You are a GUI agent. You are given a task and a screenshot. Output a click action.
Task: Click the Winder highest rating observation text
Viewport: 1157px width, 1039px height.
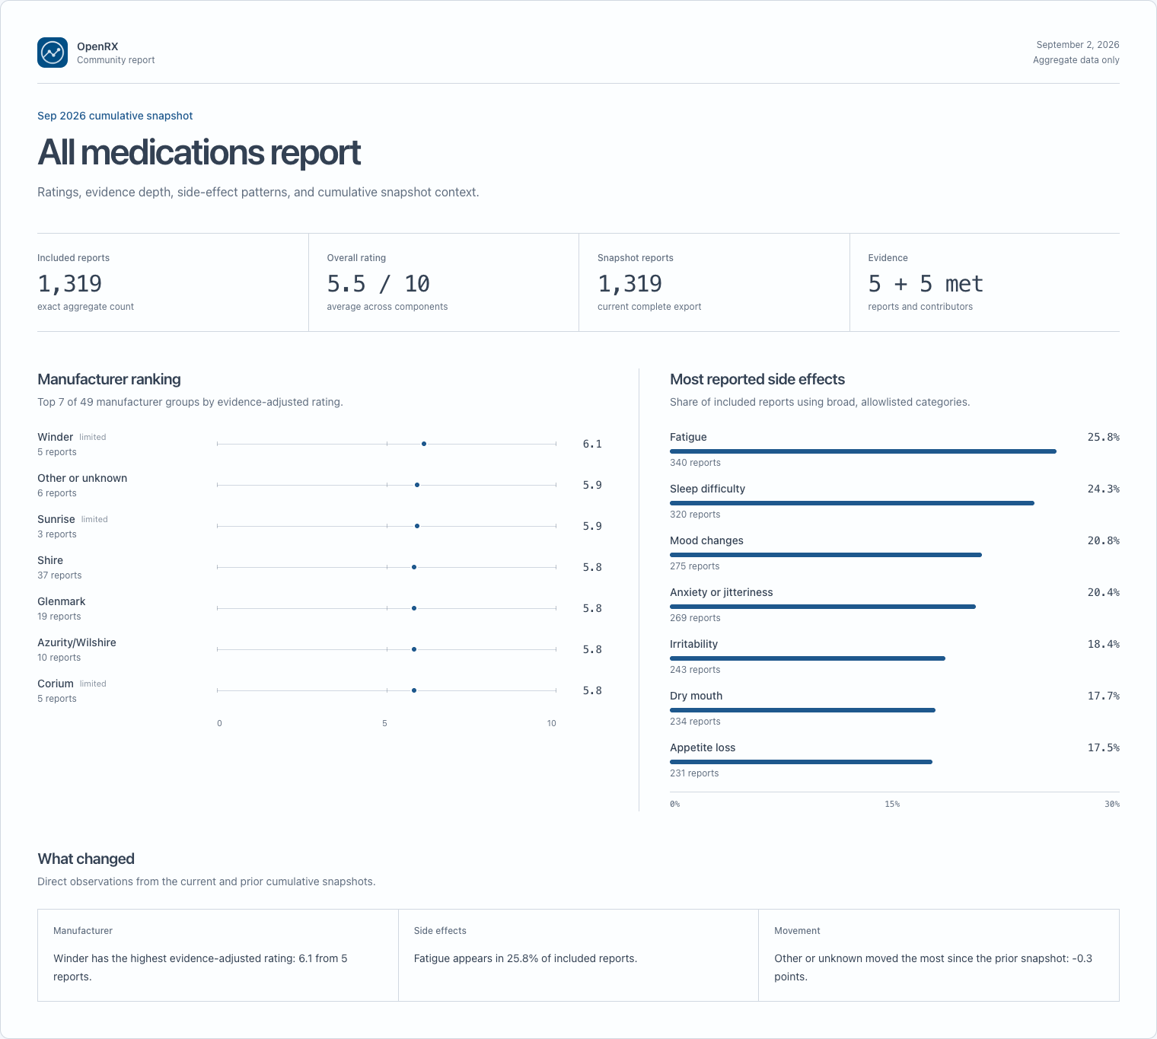coord(200,967)
